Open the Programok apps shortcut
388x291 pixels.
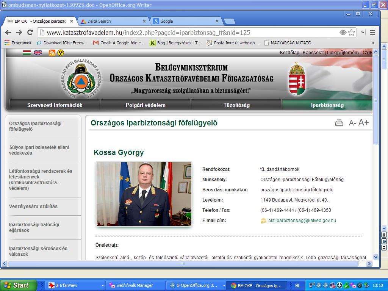(18, 43)
